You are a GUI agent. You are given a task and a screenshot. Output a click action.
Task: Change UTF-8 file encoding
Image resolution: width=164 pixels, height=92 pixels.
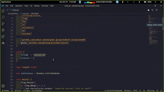coord(135,90)
